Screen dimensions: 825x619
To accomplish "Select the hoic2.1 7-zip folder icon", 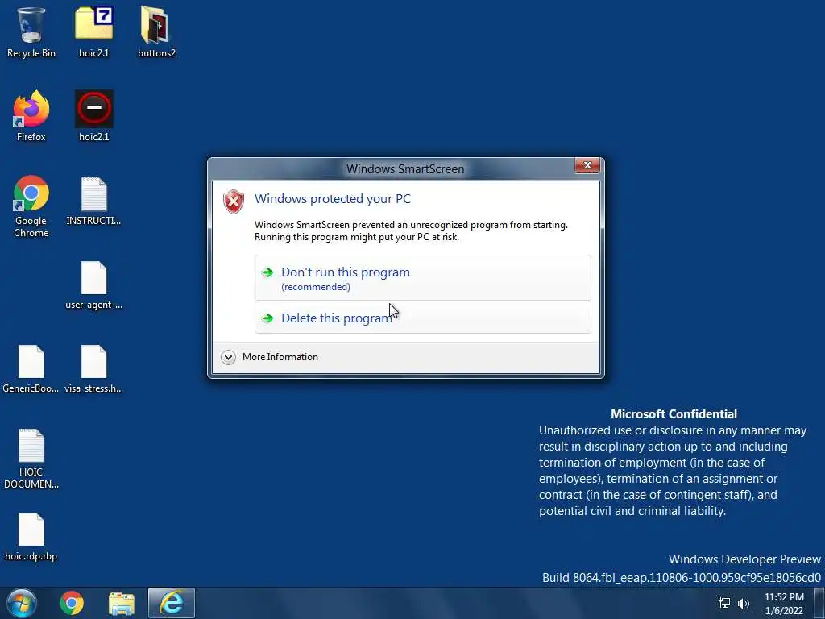I will [93, 32].
